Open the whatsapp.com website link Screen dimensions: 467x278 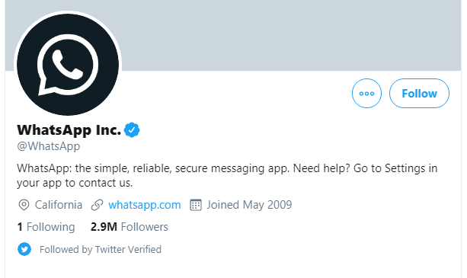145,205
